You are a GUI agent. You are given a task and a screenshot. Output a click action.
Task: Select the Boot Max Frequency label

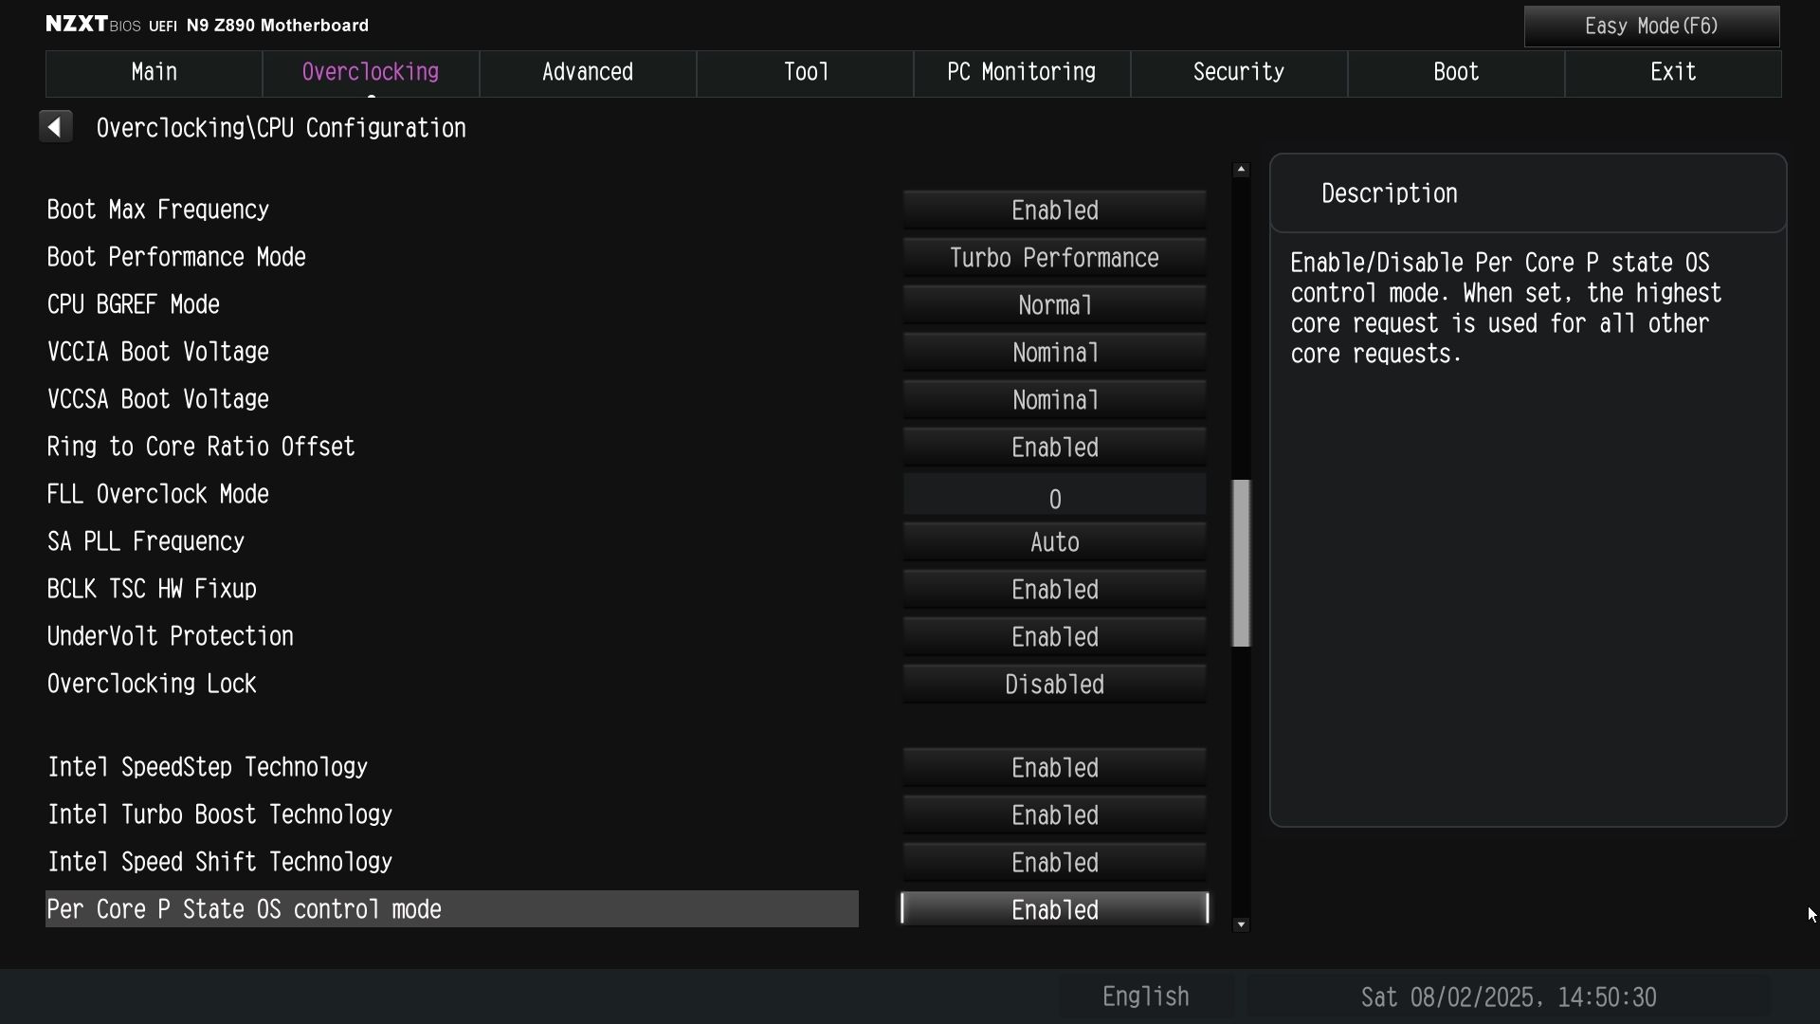click(158, 210)
